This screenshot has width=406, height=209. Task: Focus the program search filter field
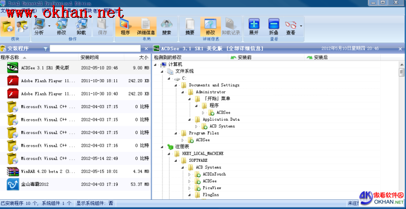[x=95, y=48]
